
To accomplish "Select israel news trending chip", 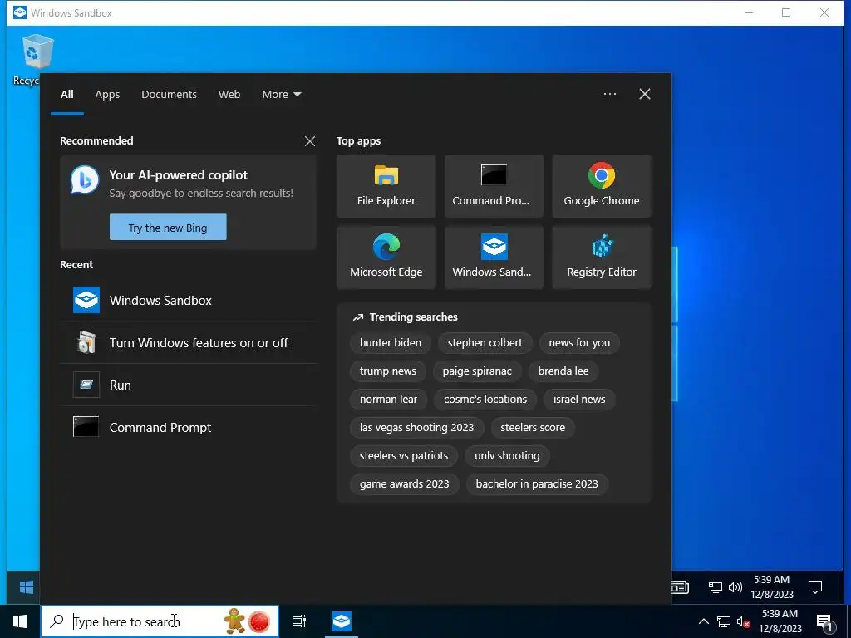I will pos(579,400).
